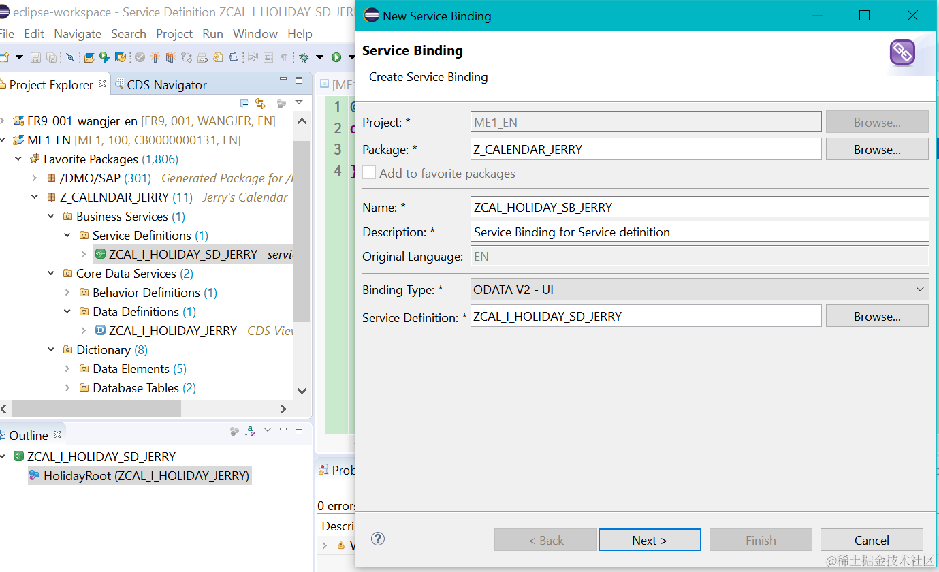Screen dimensions: 939x572
Task: Maximize the Project Explorer view
Action: 298,80
